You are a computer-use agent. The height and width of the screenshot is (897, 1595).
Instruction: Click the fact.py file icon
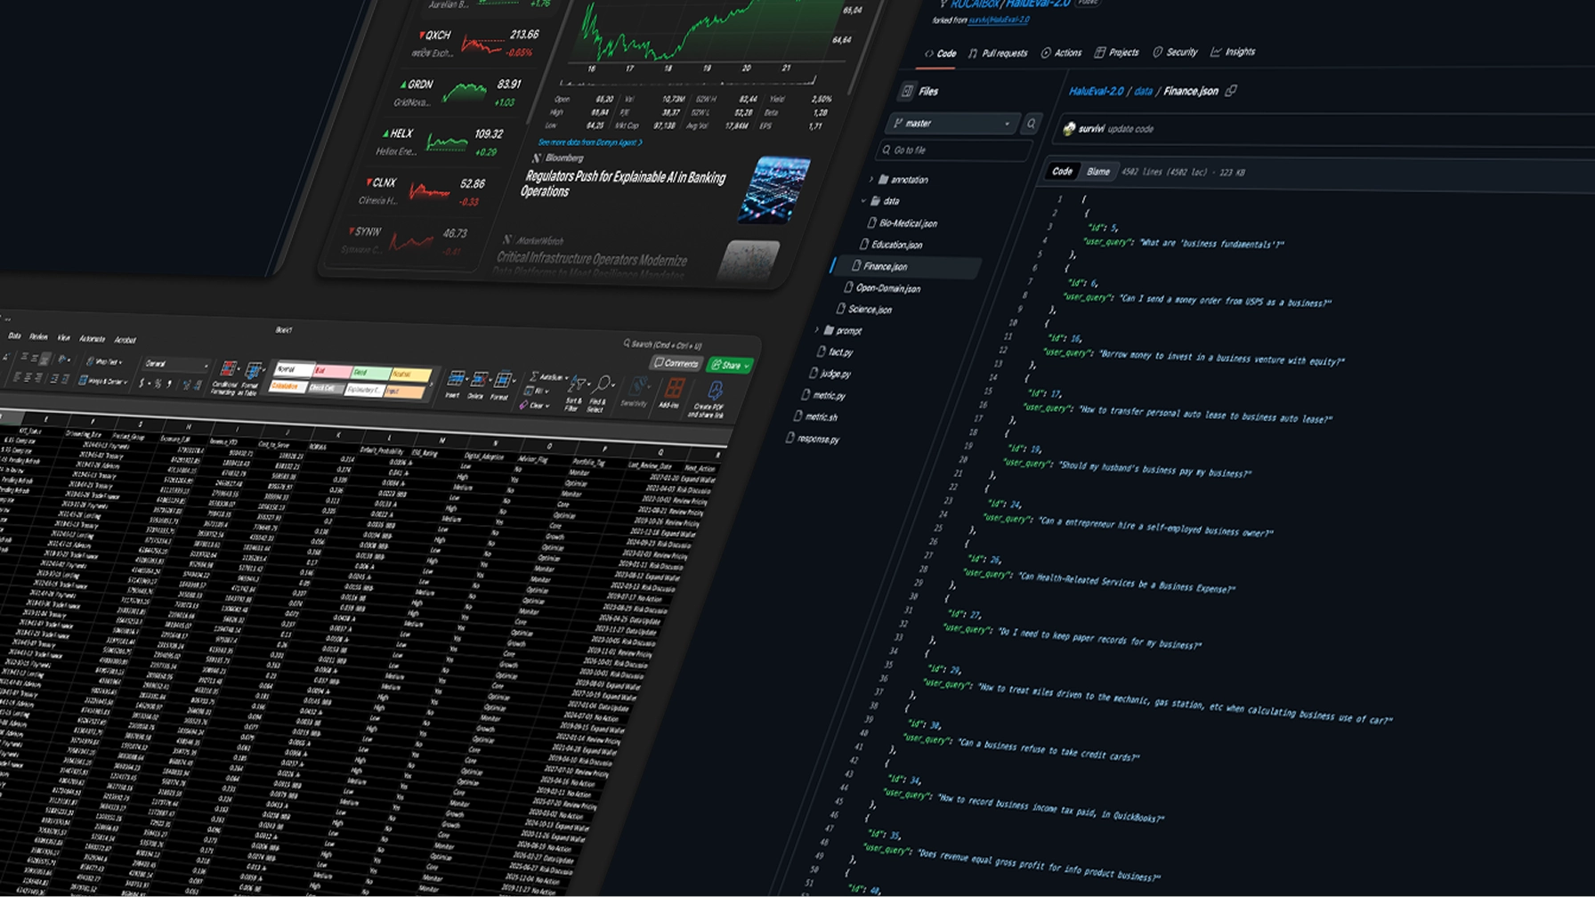(822, 352)
